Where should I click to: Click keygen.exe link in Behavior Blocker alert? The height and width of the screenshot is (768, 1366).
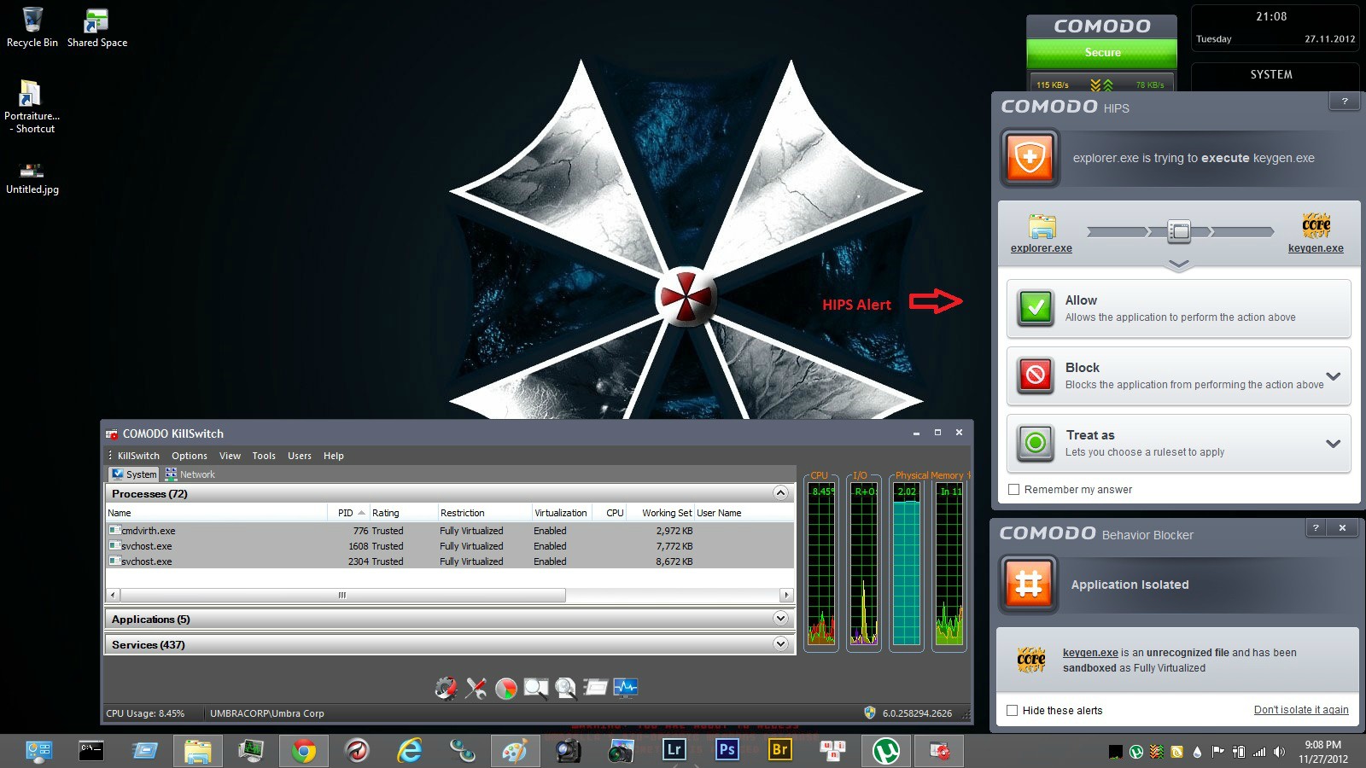(1090, 653)
